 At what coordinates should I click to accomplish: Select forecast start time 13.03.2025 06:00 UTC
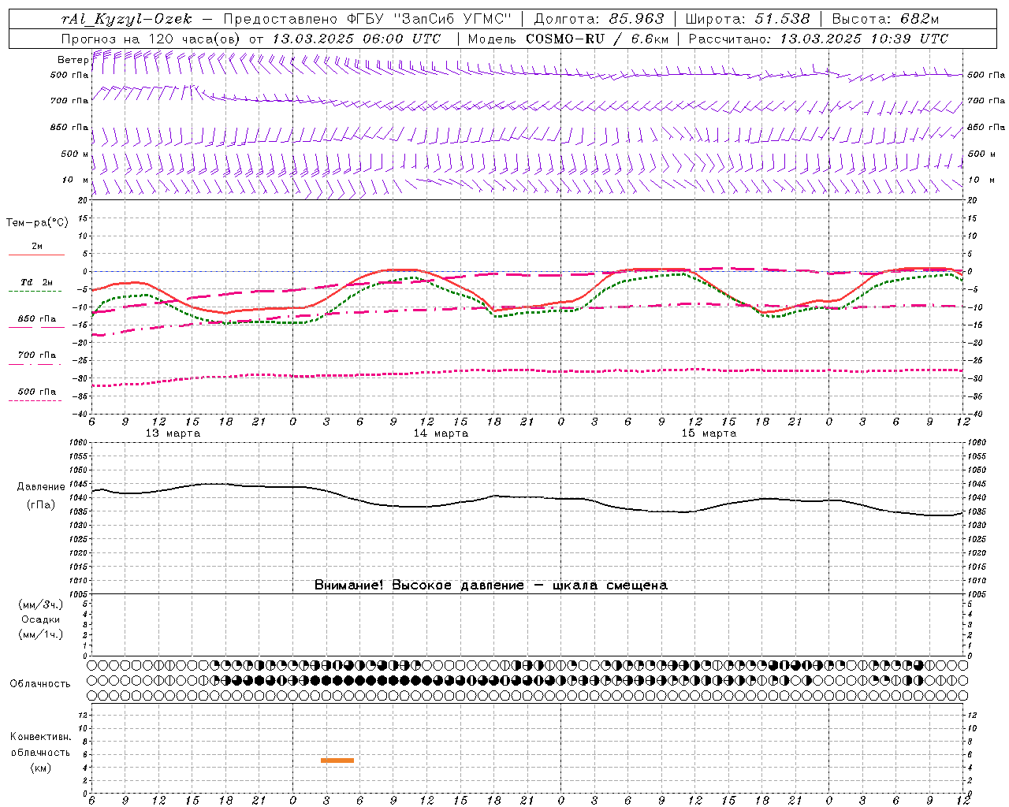click(356, 39)
